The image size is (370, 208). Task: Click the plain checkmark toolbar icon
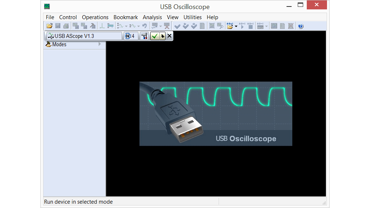(177, 26)
